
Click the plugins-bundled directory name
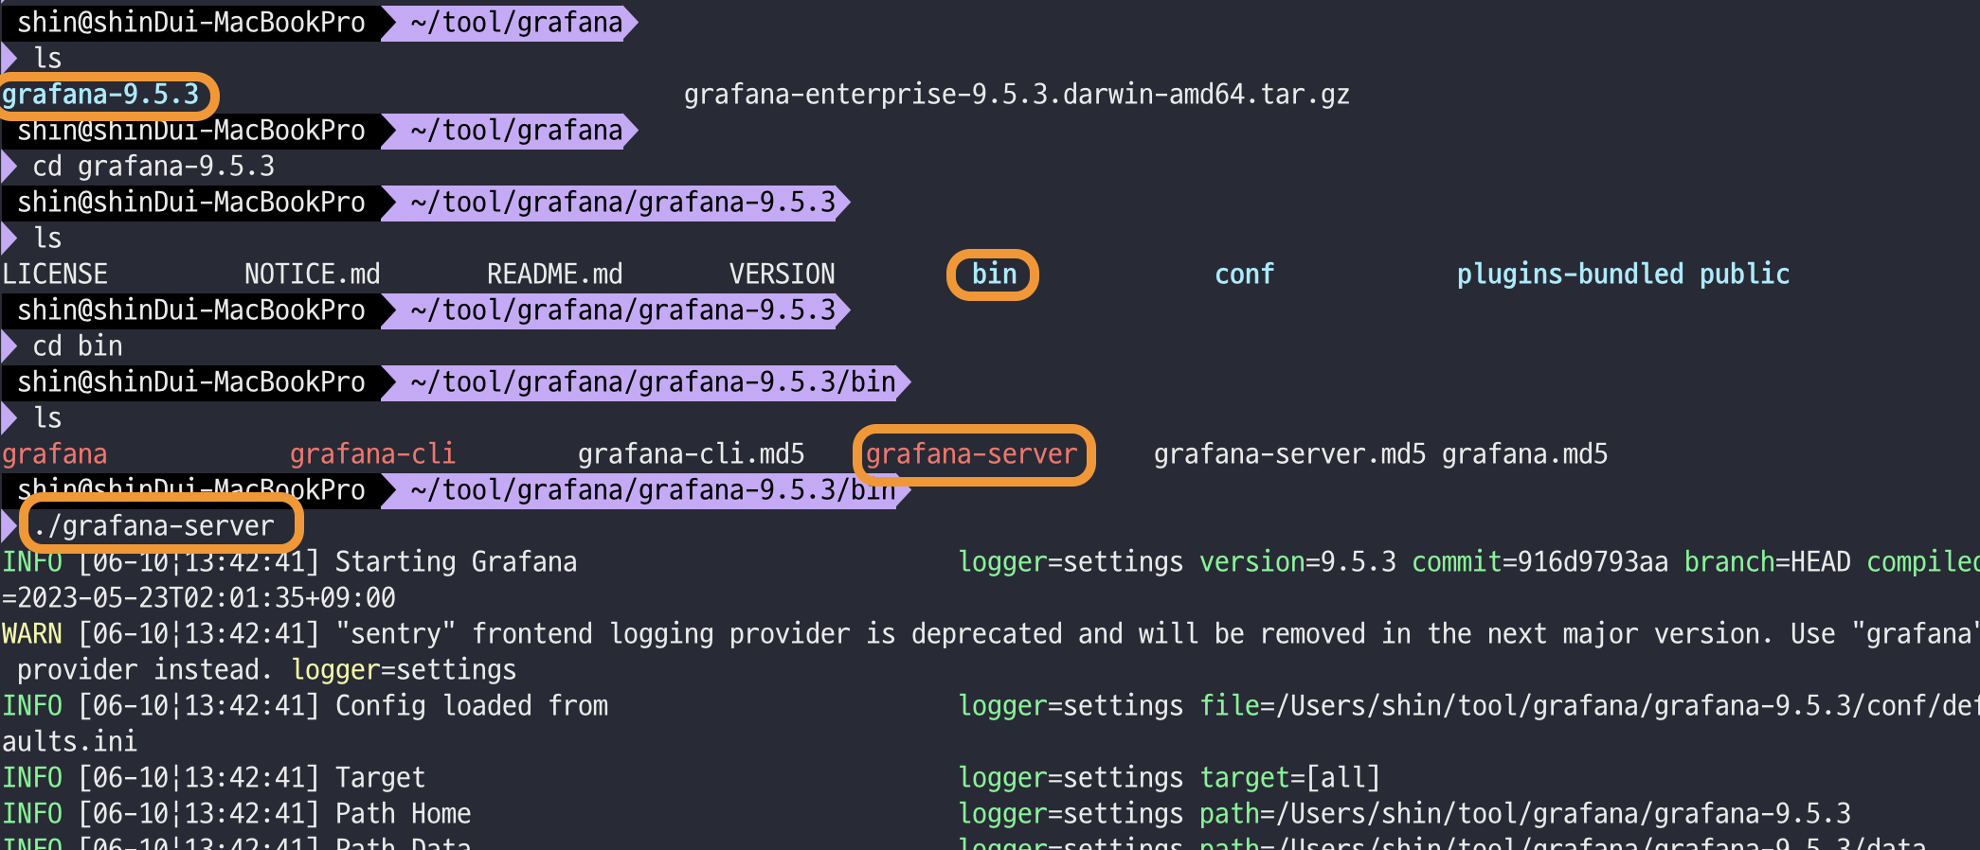point(1570,274)
